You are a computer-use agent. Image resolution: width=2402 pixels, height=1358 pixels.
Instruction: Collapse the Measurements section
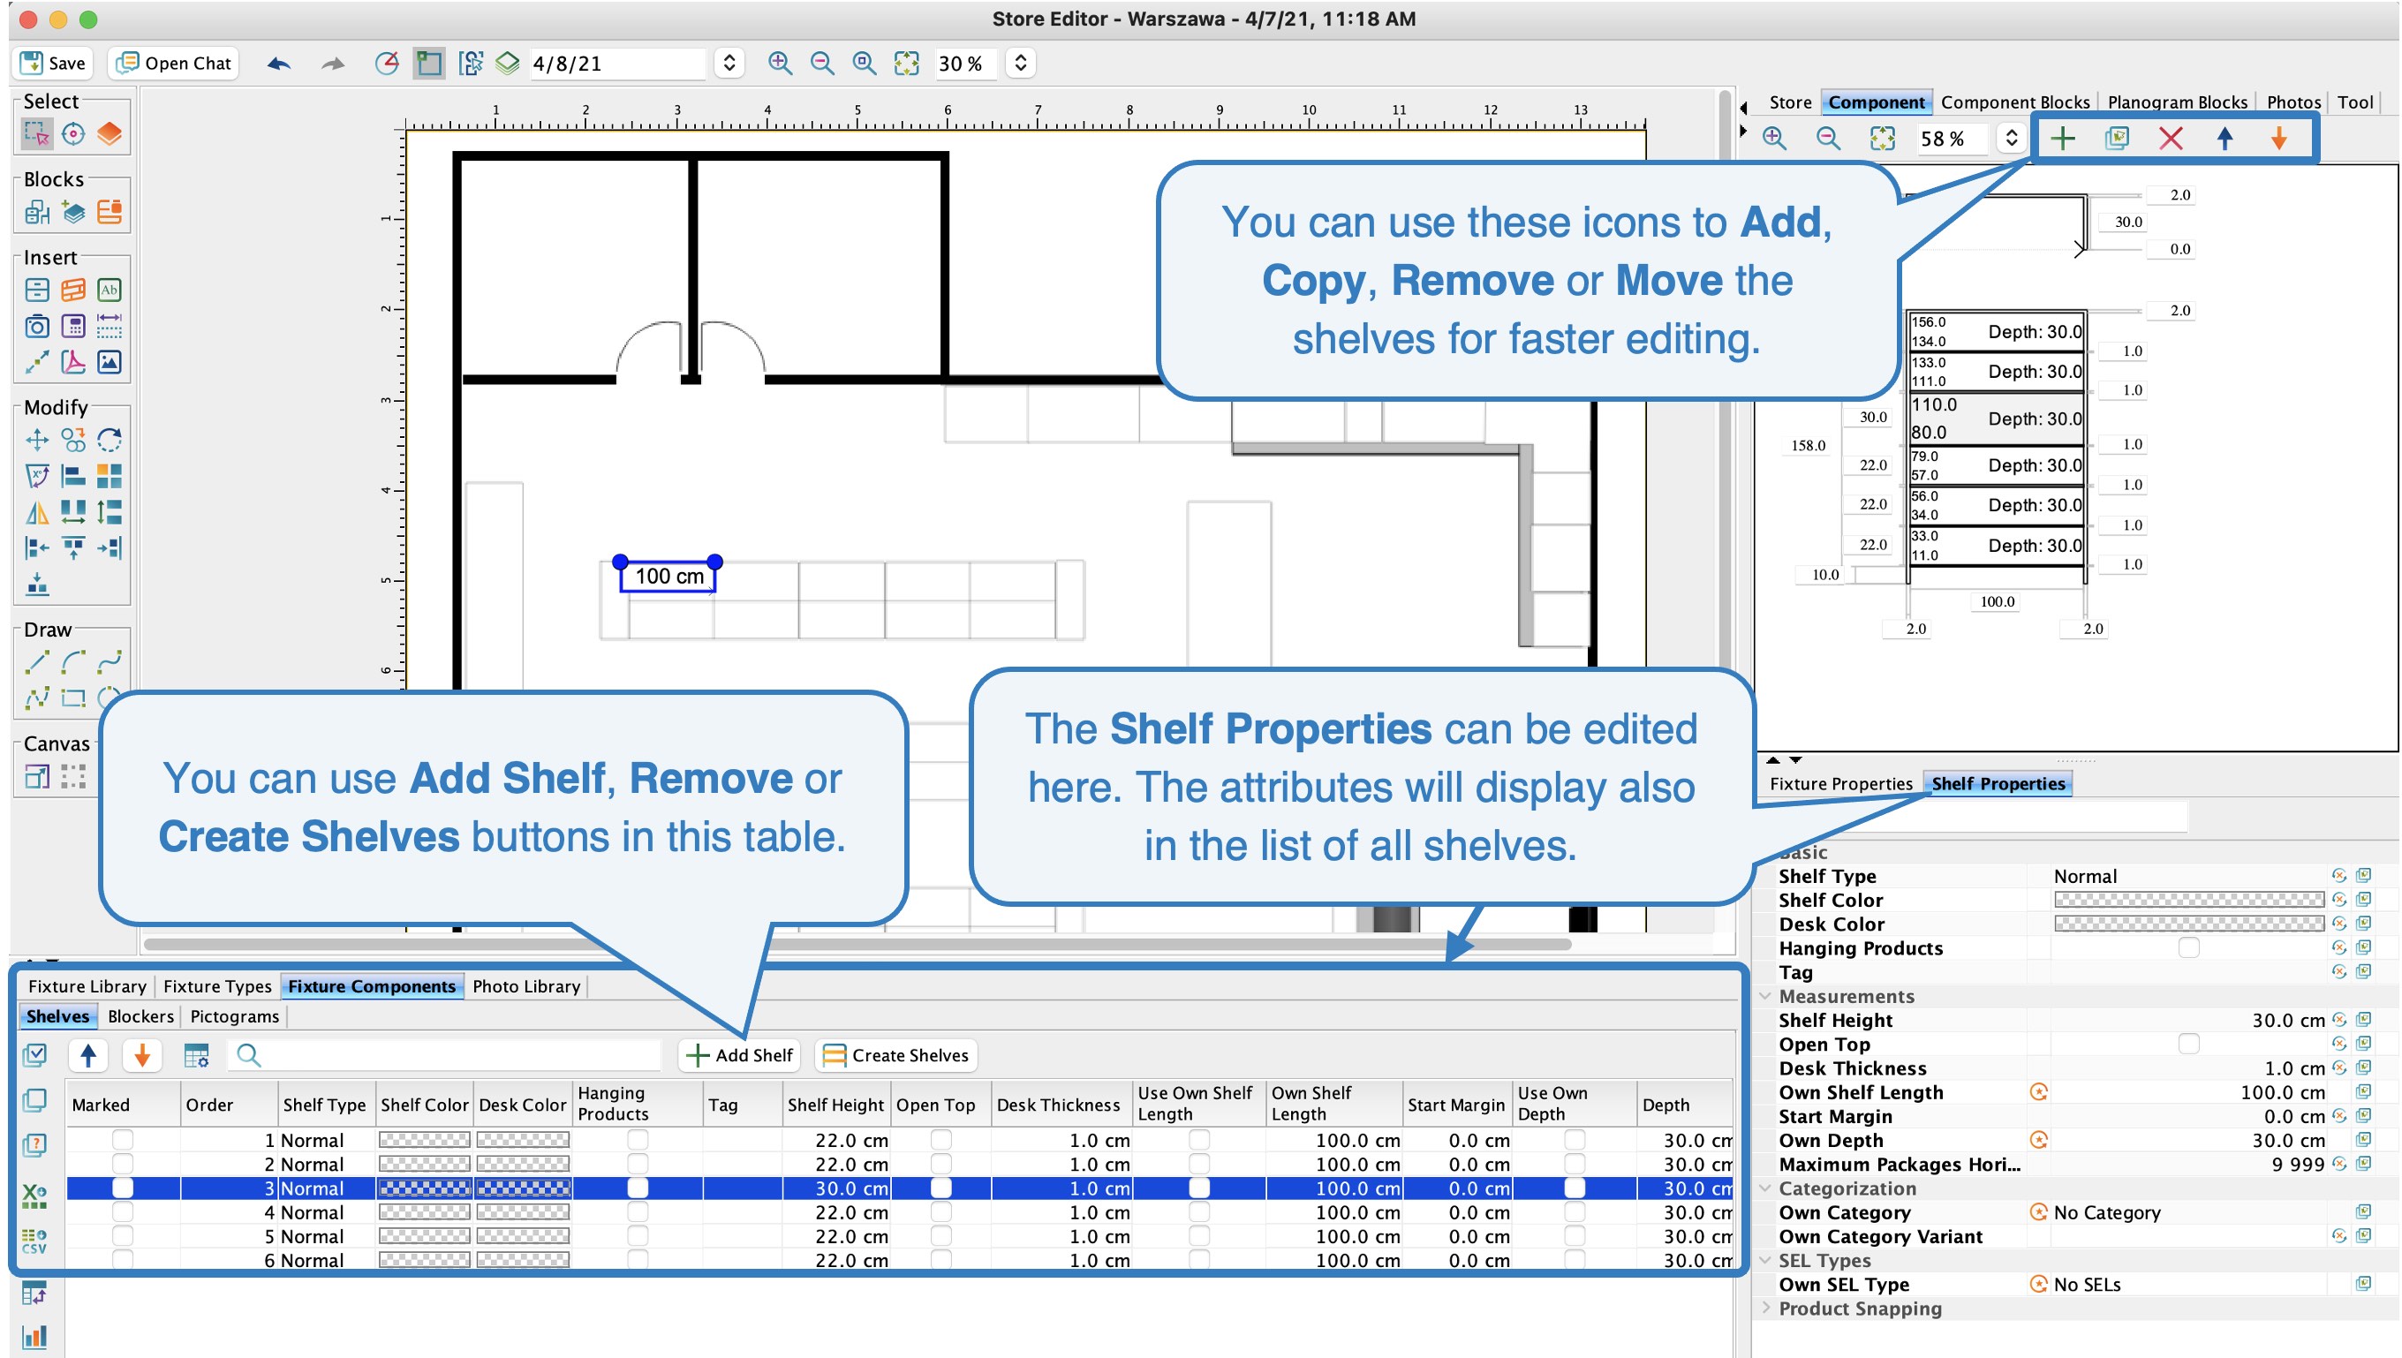[x=1765, y=996]
